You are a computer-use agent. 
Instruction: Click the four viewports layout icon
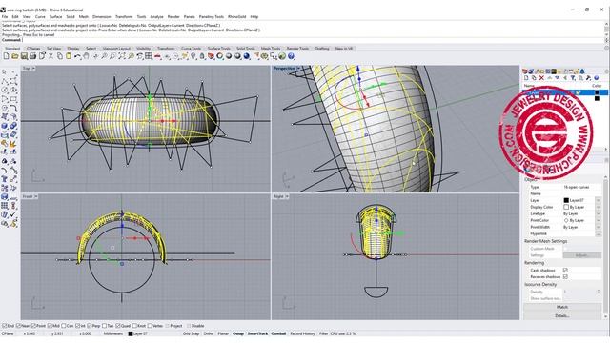click(x=149, y=56)
